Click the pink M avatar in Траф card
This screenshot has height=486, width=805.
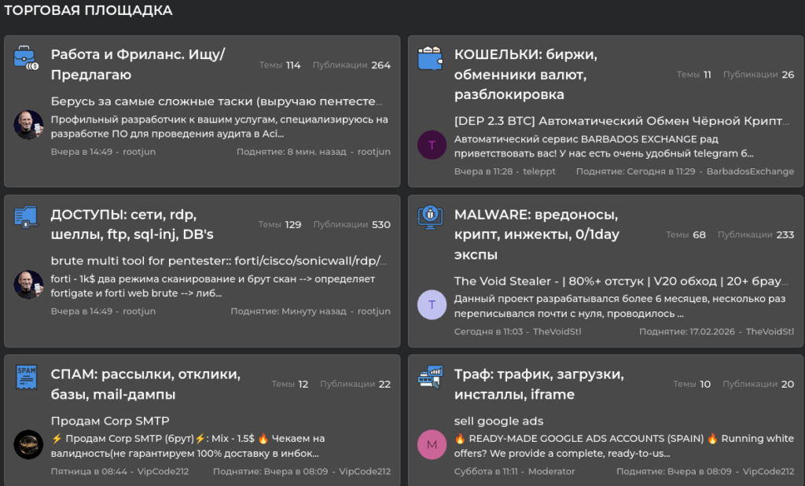(432, 444)
